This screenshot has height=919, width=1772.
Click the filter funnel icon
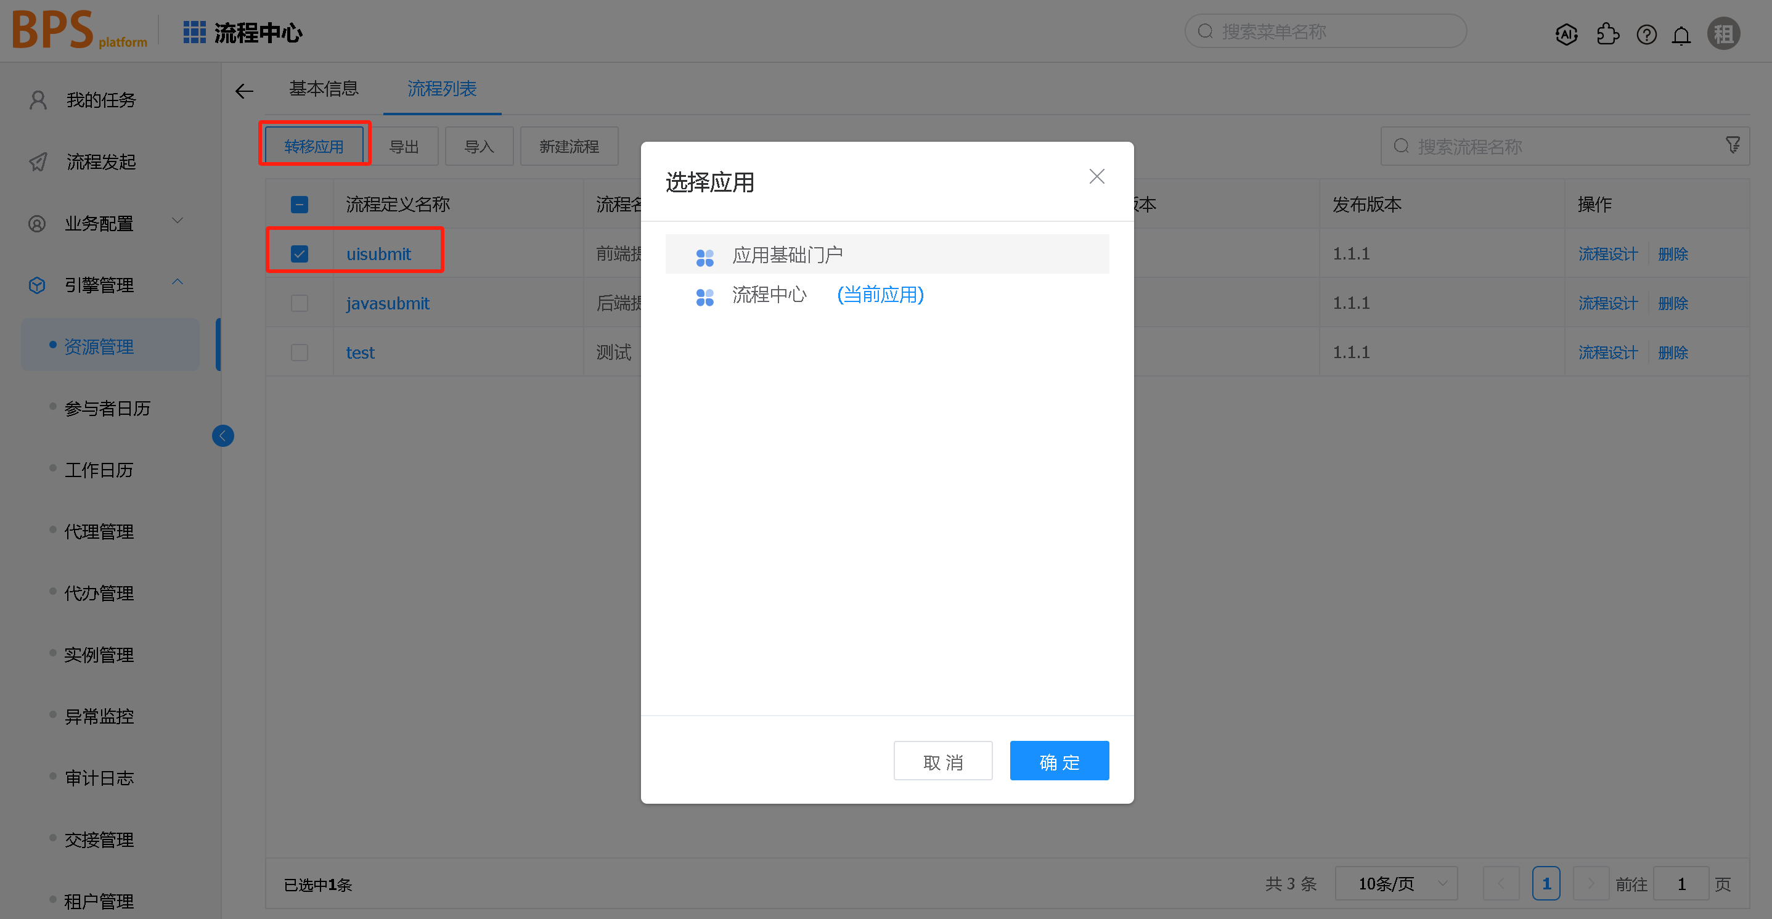[x=1732, y=145]
